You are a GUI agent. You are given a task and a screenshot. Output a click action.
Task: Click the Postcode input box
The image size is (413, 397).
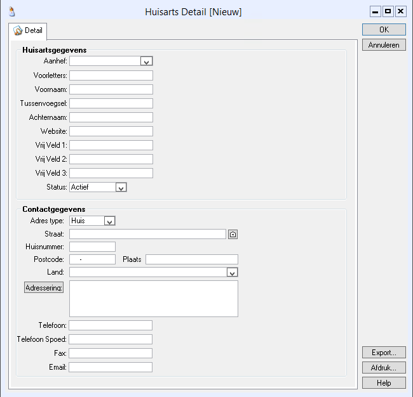(x=92, y=259)
